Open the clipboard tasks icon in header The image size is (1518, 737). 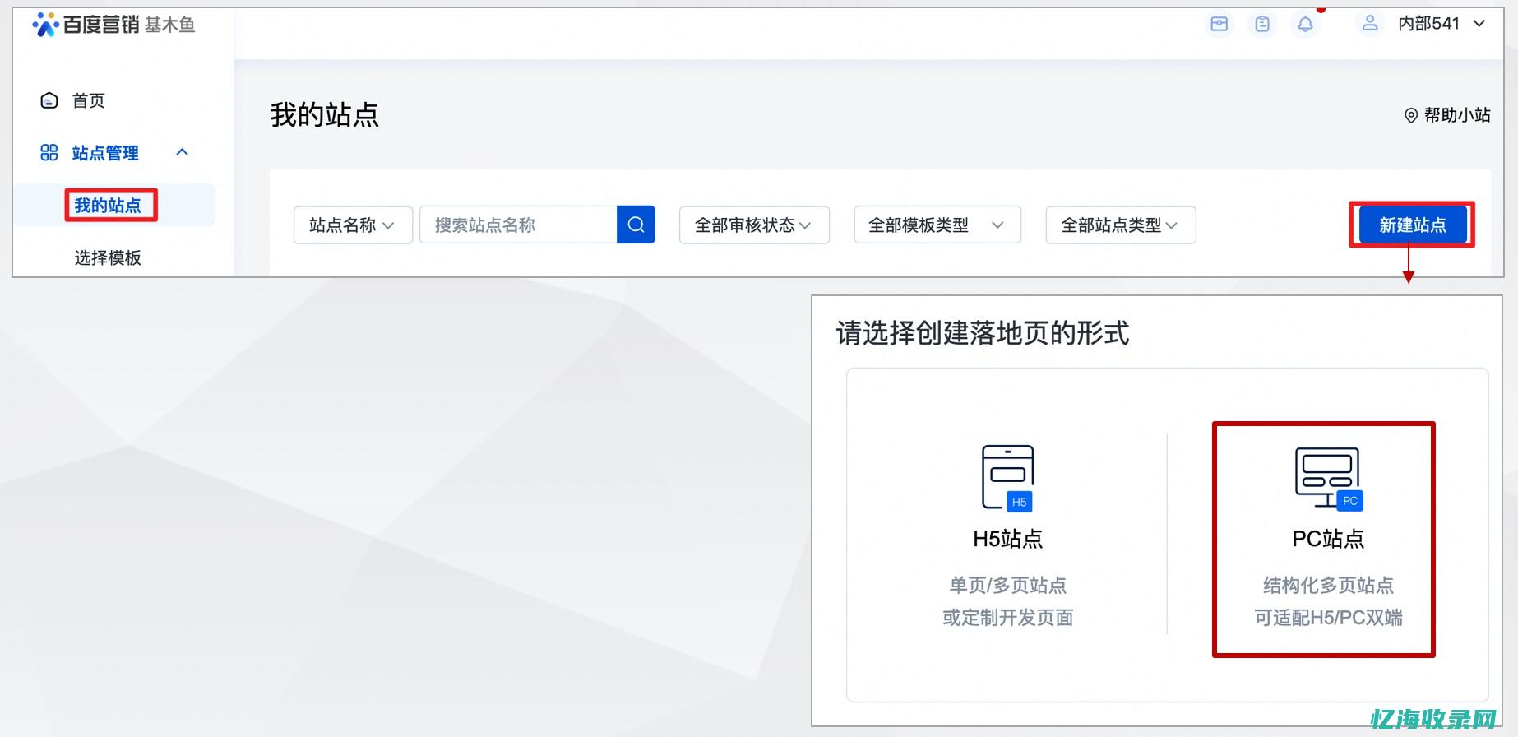point(1262,25)
